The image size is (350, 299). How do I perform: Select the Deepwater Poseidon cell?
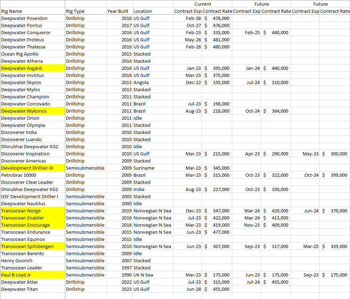tap(32, 18)
